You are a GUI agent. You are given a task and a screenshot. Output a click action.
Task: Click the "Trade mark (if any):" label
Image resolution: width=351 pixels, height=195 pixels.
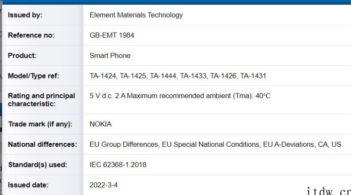click(x=40, y=125)
